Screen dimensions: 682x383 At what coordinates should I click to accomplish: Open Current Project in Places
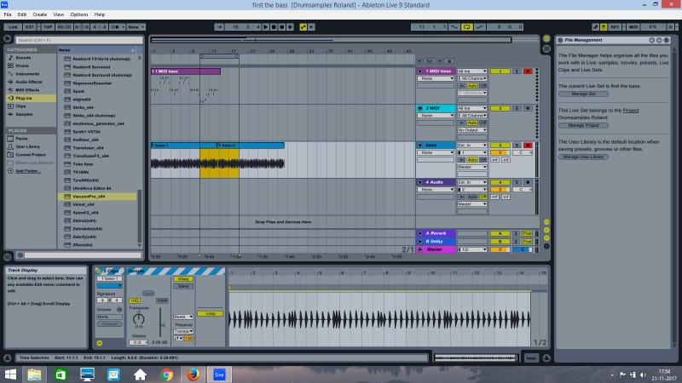coord(31,155)
